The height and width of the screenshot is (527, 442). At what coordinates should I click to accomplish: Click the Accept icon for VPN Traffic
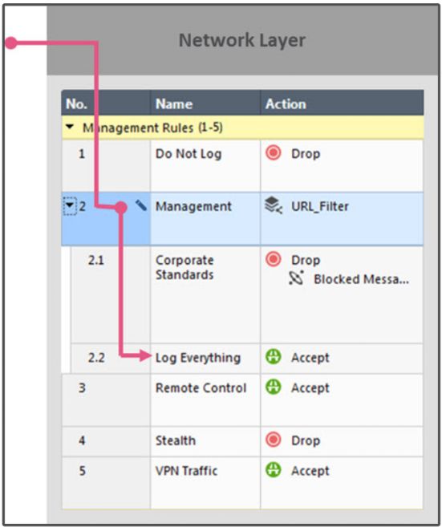pos(274,470)
